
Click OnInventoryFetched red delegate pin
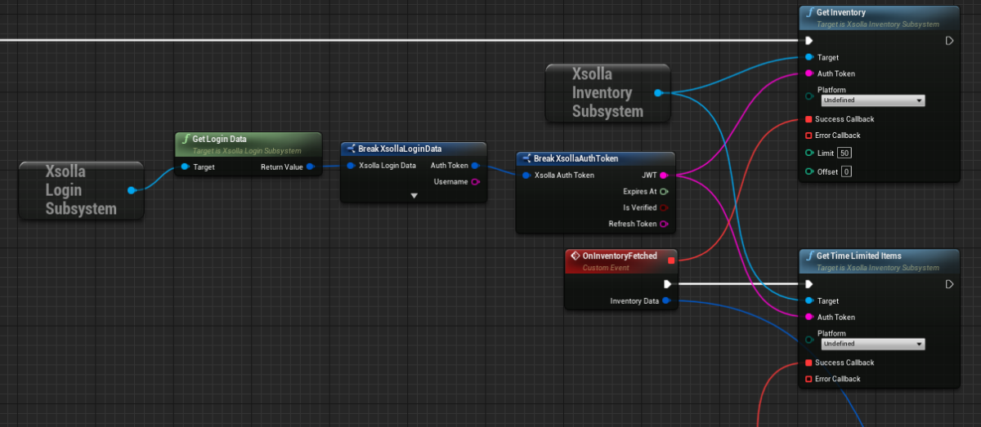[671, 260]
